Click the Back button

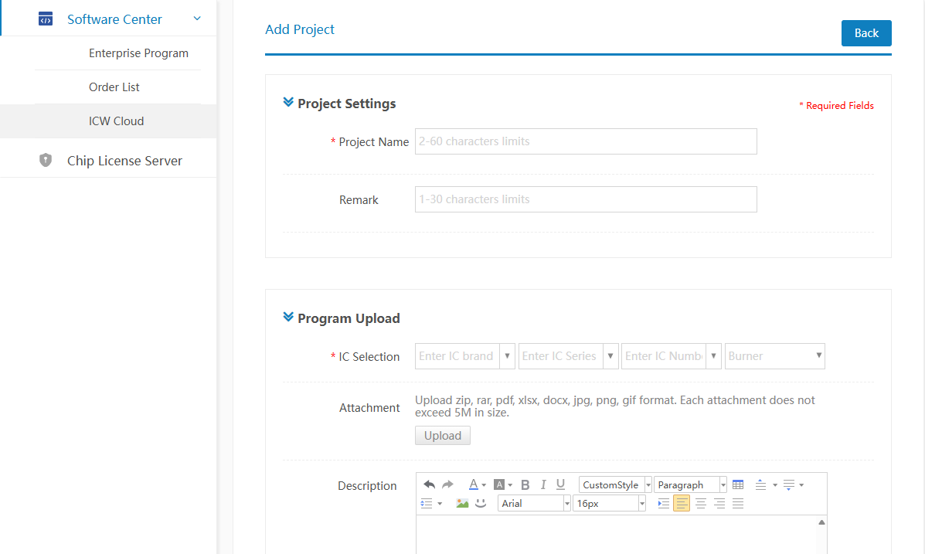tap(865, 33)
